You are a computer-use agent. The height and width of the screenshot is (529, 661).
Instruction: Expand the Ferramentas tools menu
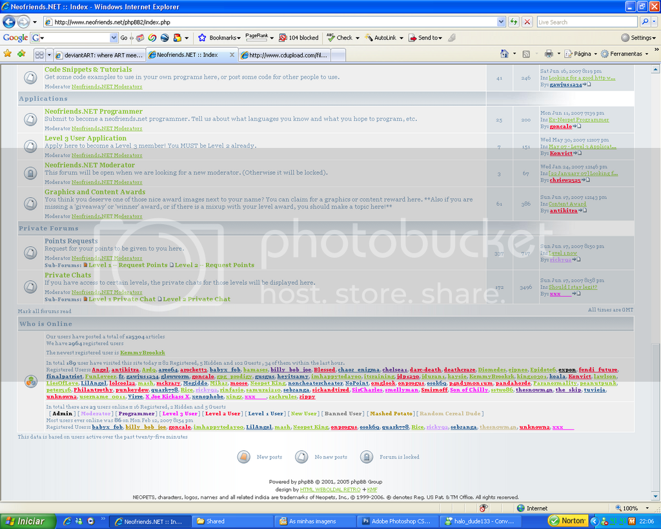pos(624,54)
